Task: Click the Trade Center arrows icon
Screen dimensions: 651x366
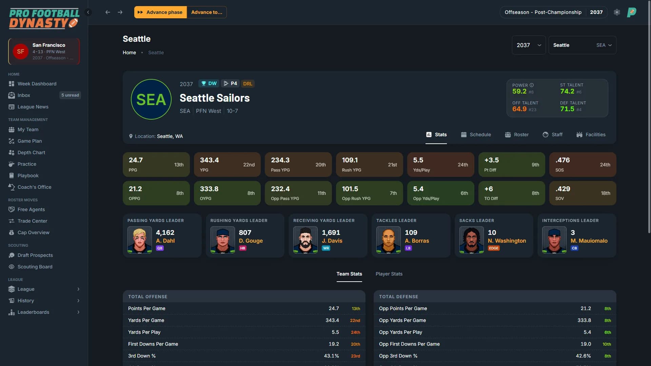Action: pyautogui.click(x=12, y=221)
